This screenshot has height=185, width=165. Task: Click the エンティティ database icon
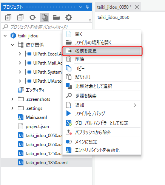(21, 90)
